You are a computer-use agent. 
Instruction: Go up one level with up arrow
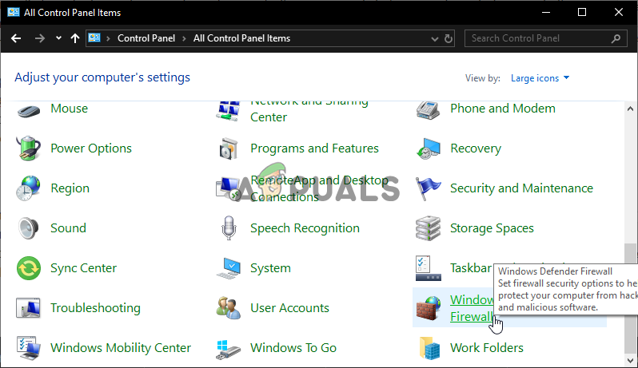[x=75, y=38]
